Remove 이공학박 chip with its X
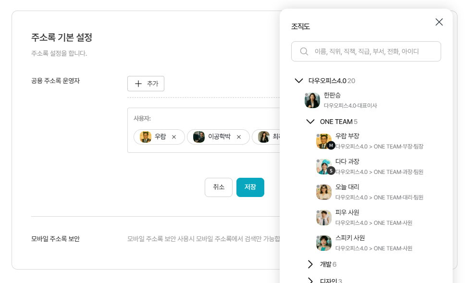 (x=239, y=137)
